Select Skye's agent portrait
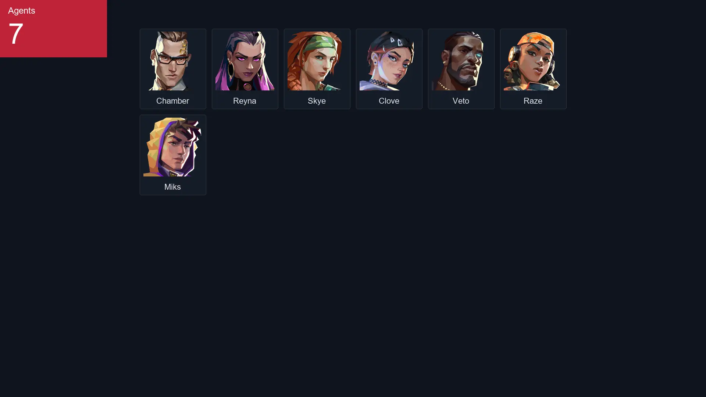 [x=317, y=61]
